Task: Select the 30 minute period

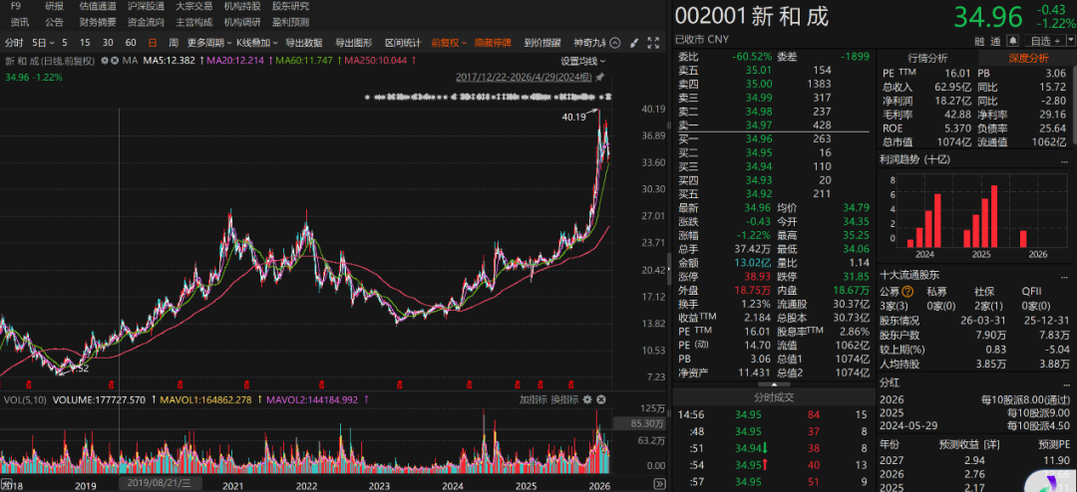Action: pos(108,43)
